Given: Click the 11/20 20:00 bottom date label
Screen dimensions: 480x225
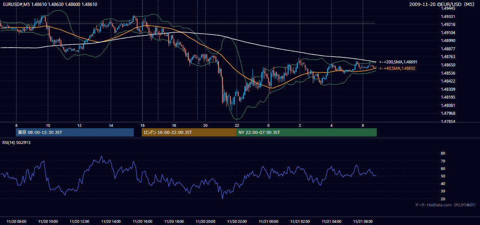Looking at the screenshot, I should [205, 222].
